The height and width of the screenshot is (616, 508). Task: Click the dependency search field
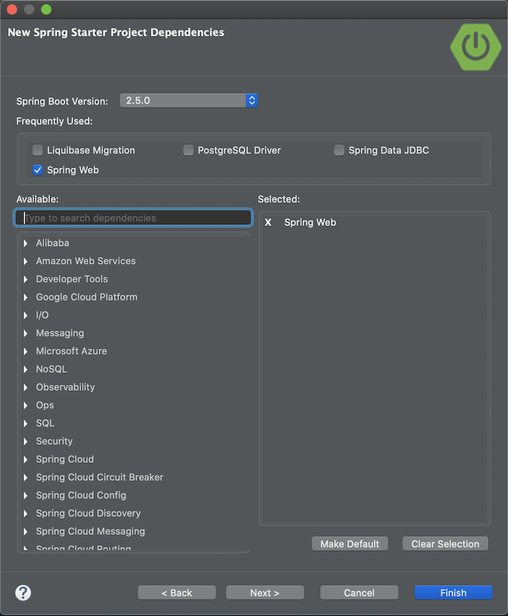133,218
